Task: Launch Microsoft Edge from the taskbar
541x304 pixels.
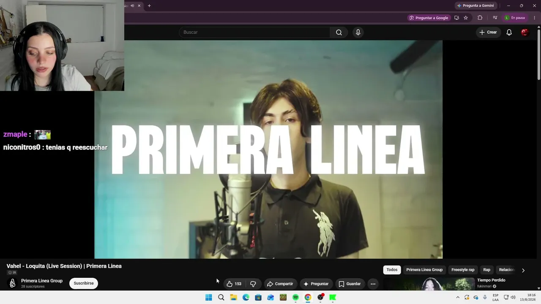Action: point(246,297)
